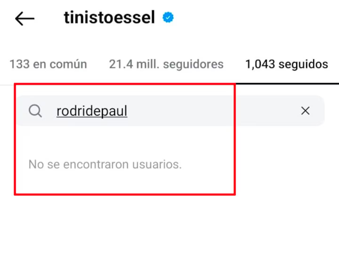Click the blue verified badge

(168, 18)
